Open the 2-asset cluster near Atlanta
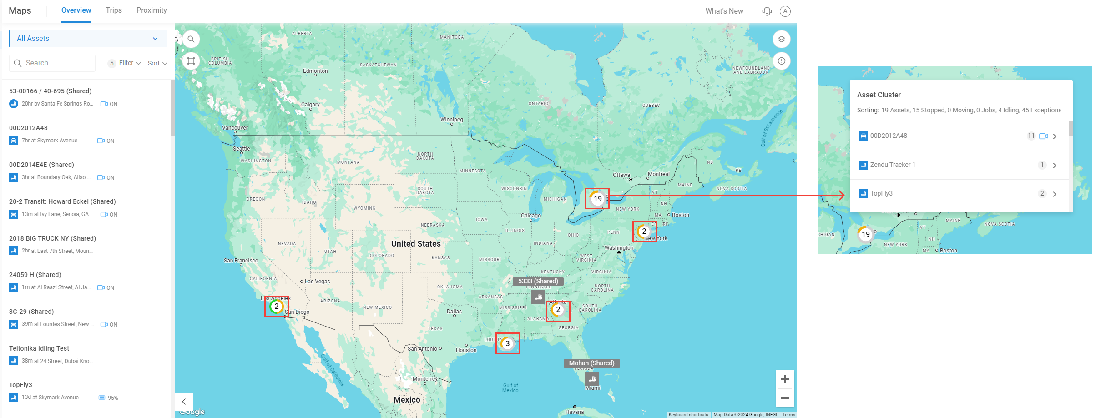The image size is (1096, 418). pos(558,310)
